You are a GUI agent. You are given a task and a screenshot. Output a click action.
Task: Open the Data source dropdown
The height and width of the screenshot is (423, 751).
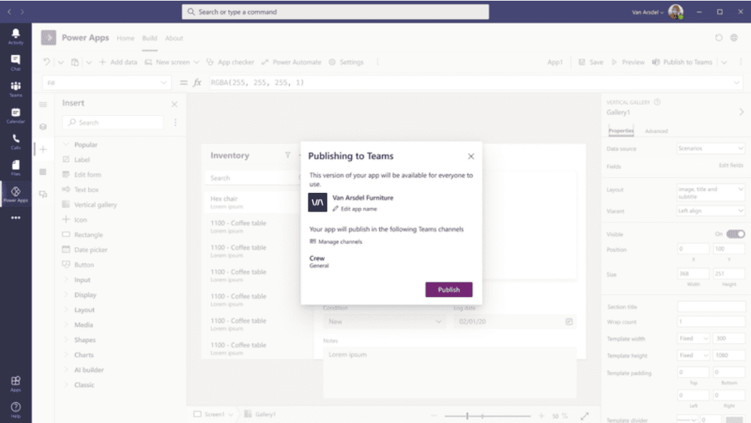point(710,149)
